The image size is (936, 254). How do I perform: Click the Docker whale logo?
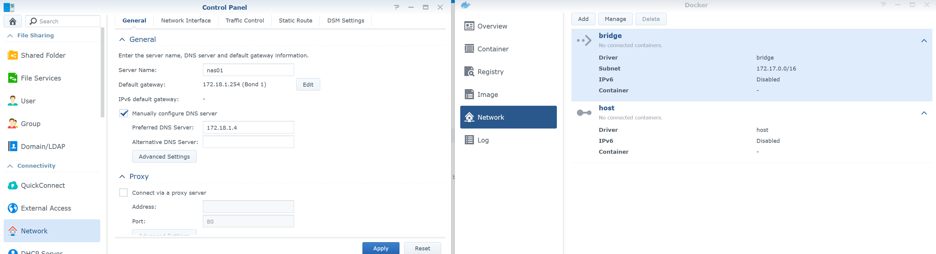pos(465,5)
